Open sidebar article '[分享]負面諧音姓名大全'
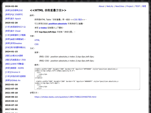This screenshot has width=151, height=113. pyautogui.click(x=15, y=27)
